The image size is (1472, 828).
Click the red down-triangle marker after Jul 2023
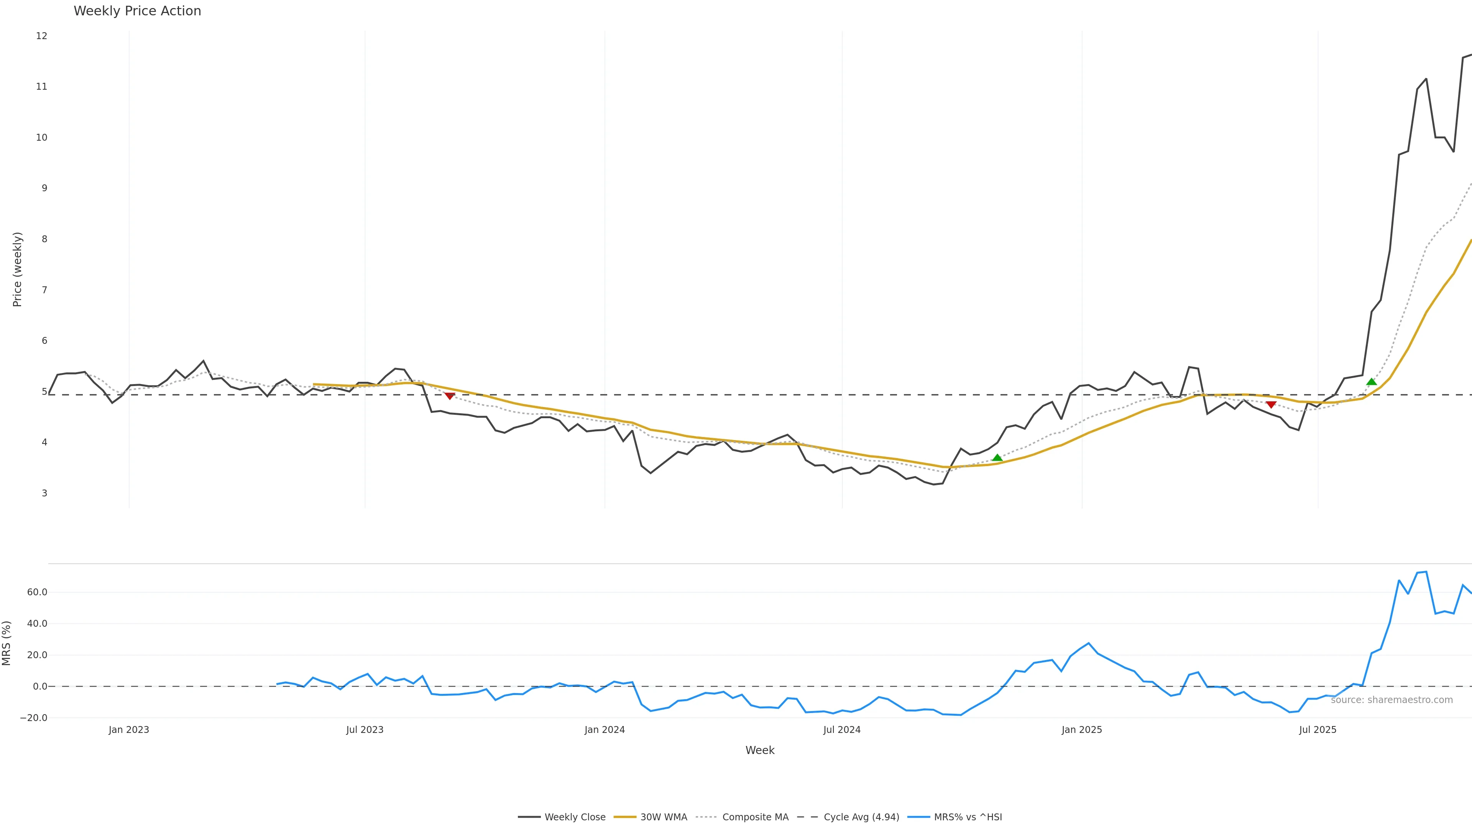click(450, 396)
